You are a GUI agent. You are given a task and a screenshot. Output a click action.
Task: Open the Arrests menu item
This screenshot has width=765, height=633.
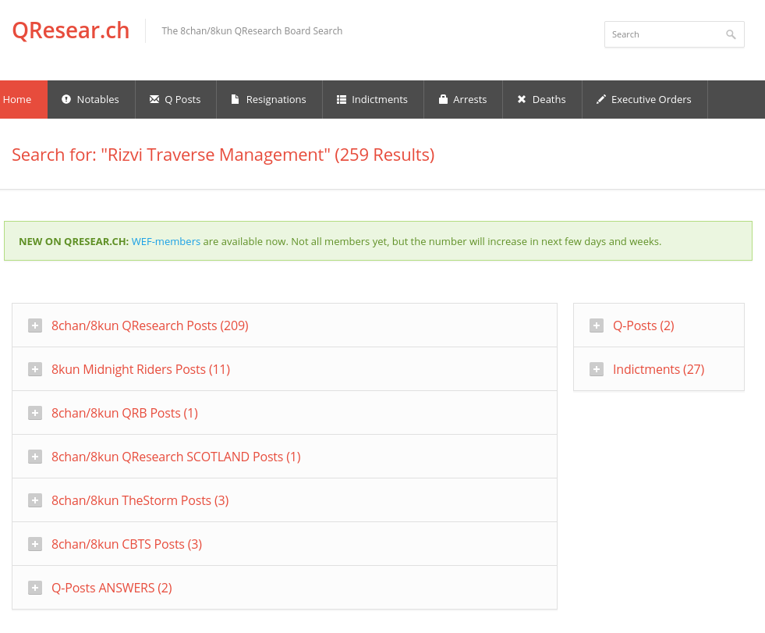point(463,99)
